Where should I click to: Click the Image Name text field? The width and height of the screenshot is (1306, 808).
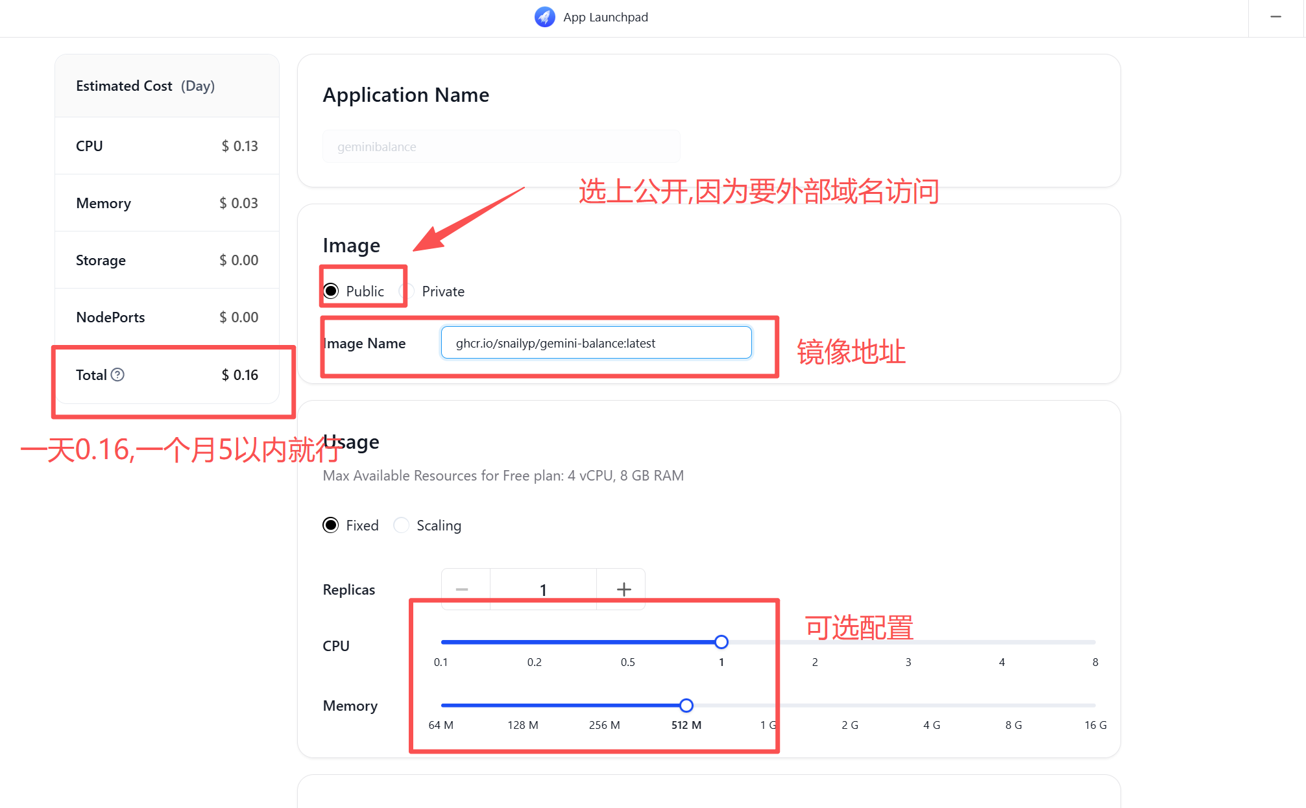[x=596, y=343]
